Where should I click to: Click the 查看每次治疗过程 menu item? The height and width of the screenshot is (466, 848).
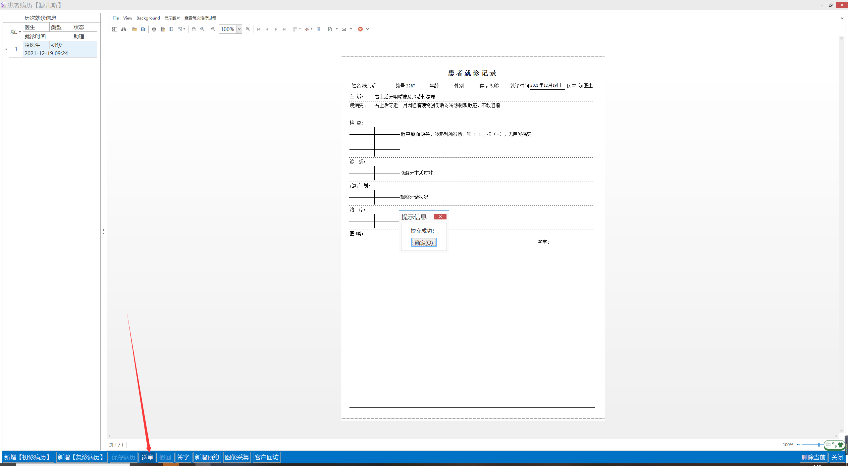[200, 18]
